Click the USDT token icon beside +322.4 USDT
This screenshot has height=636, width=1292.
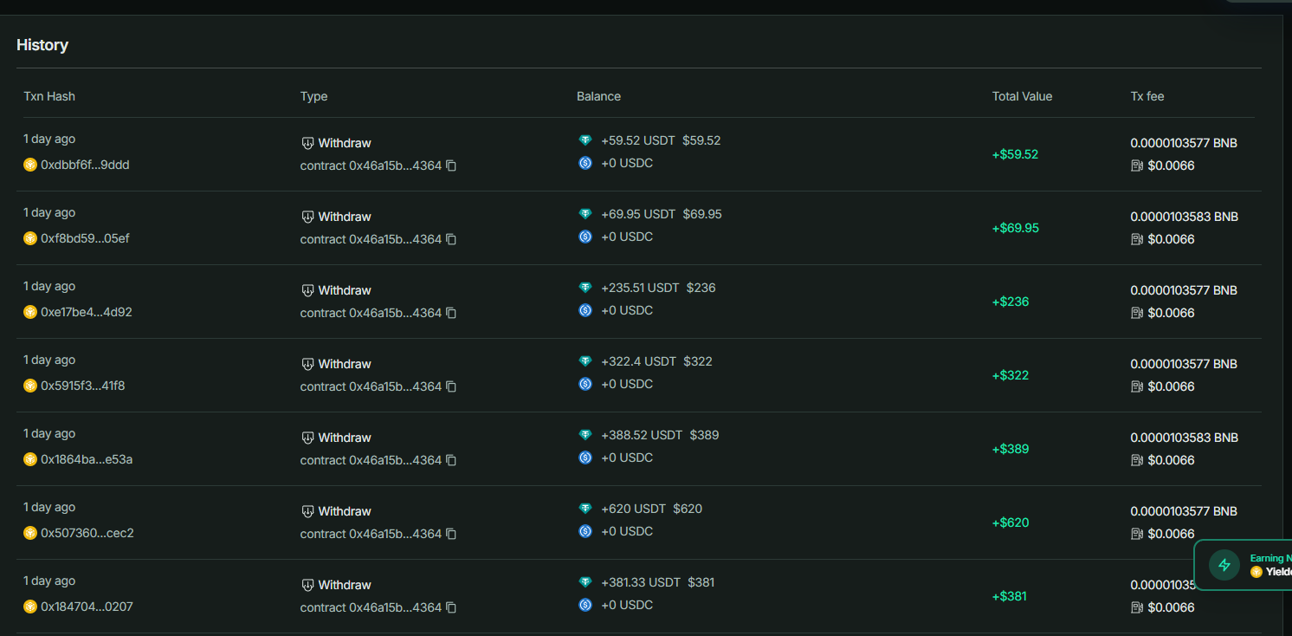(x=585, y=361)
